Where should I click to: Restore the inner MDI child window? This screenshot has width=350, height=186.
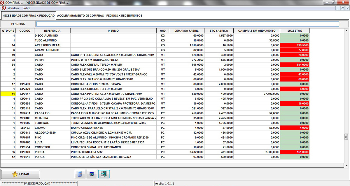(x=342, y=8)
